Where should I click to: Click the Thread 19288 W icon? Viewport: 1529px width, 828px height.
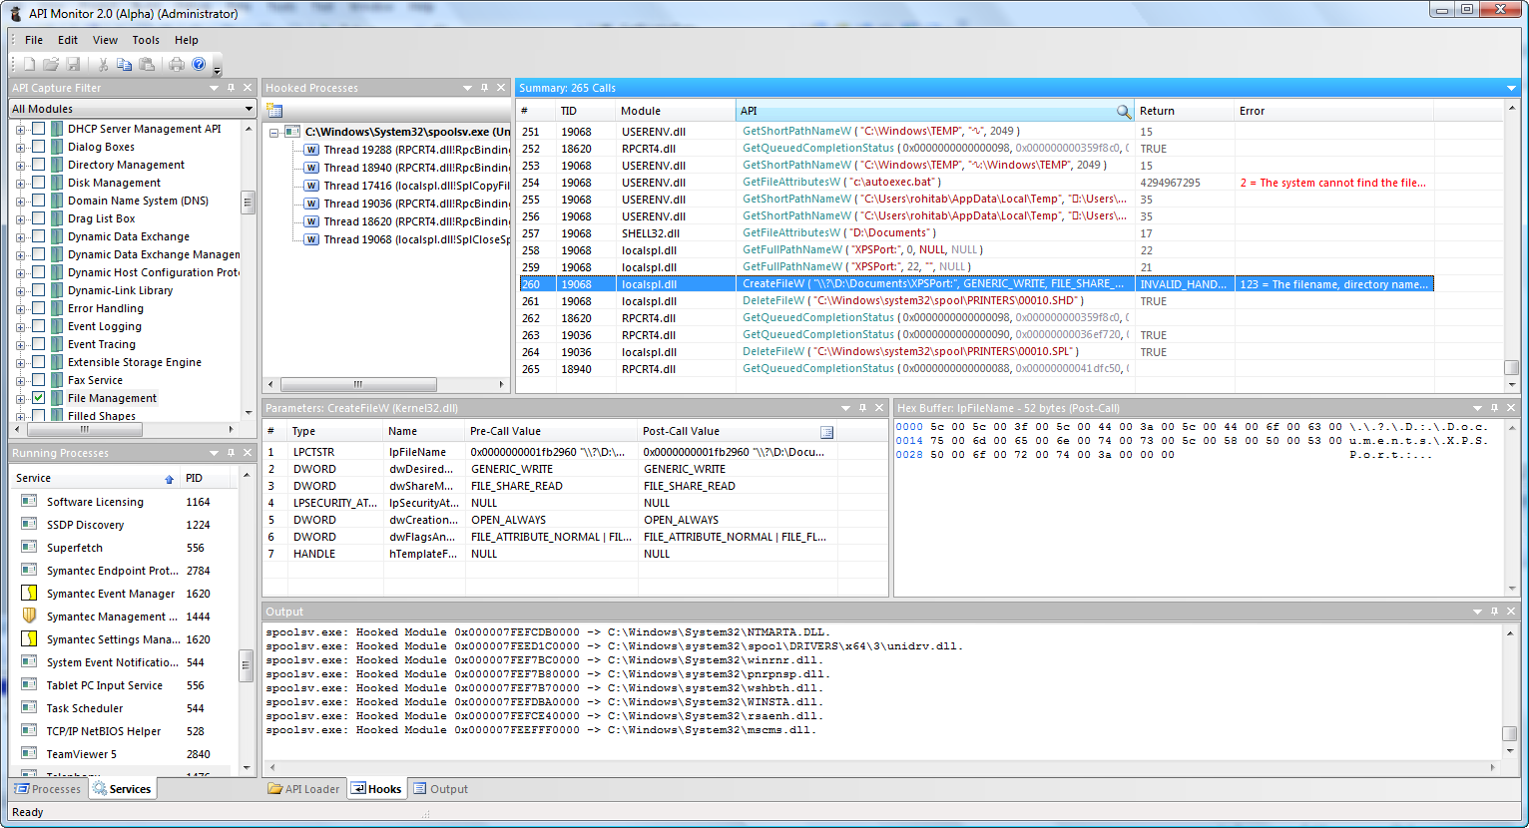coord(312,150)
